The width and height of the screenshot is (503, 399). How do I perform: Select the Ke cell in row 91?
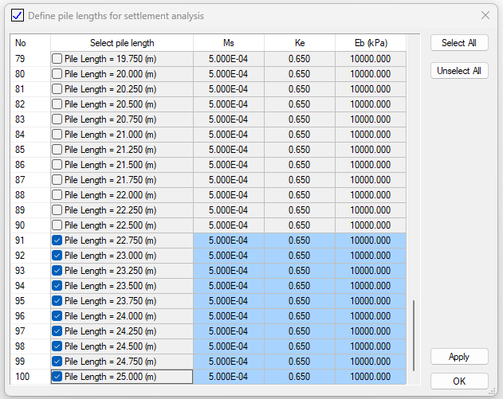click(x=300, y=241)
